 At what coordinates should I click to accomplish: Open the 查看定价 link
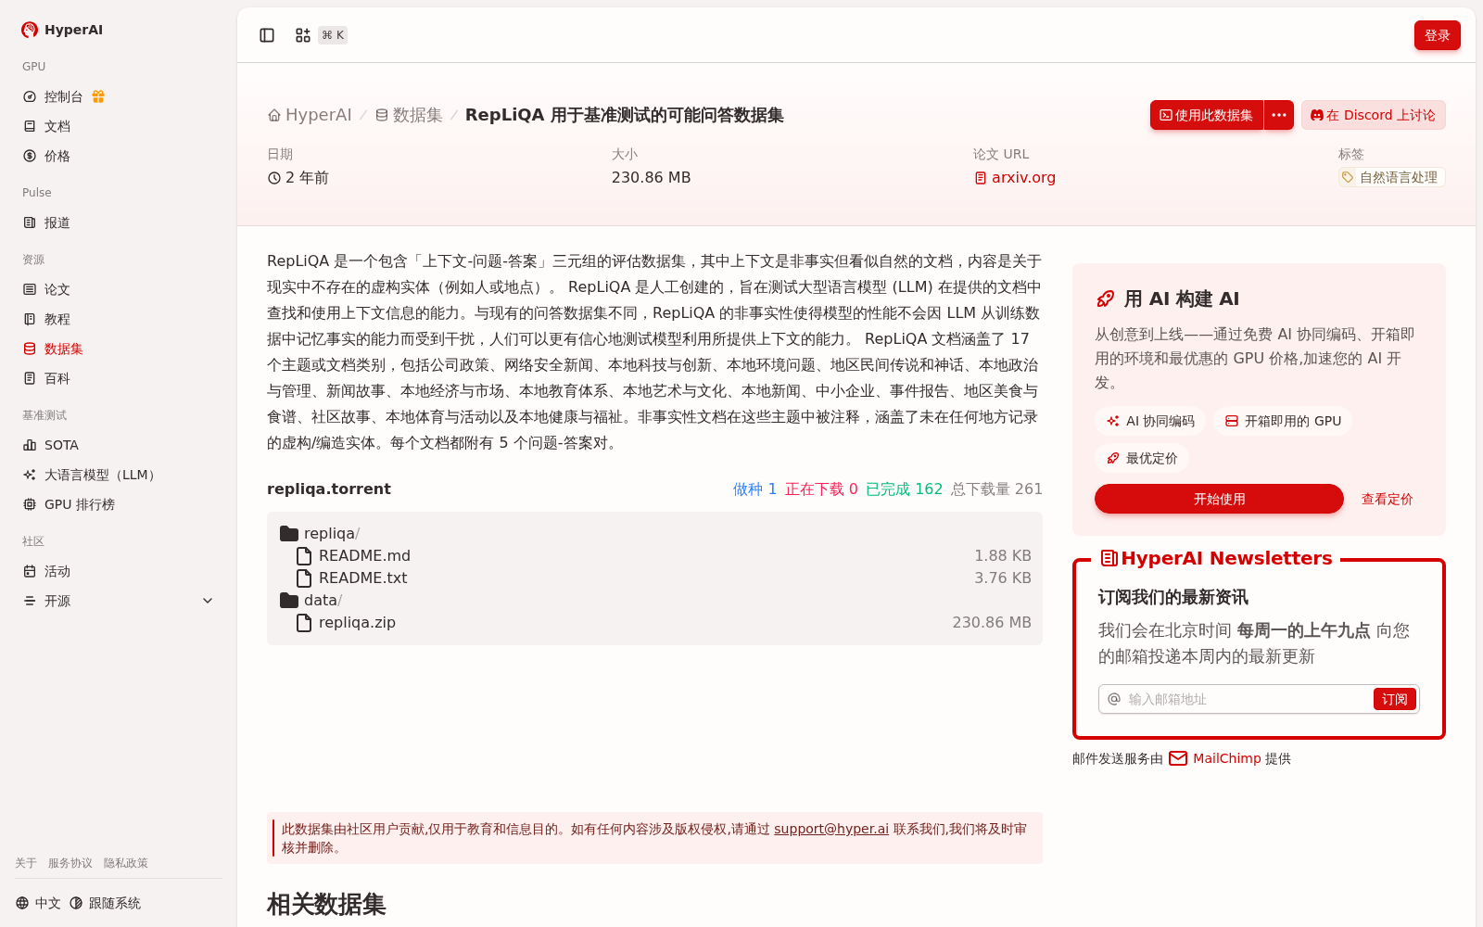click(1387, 499)
